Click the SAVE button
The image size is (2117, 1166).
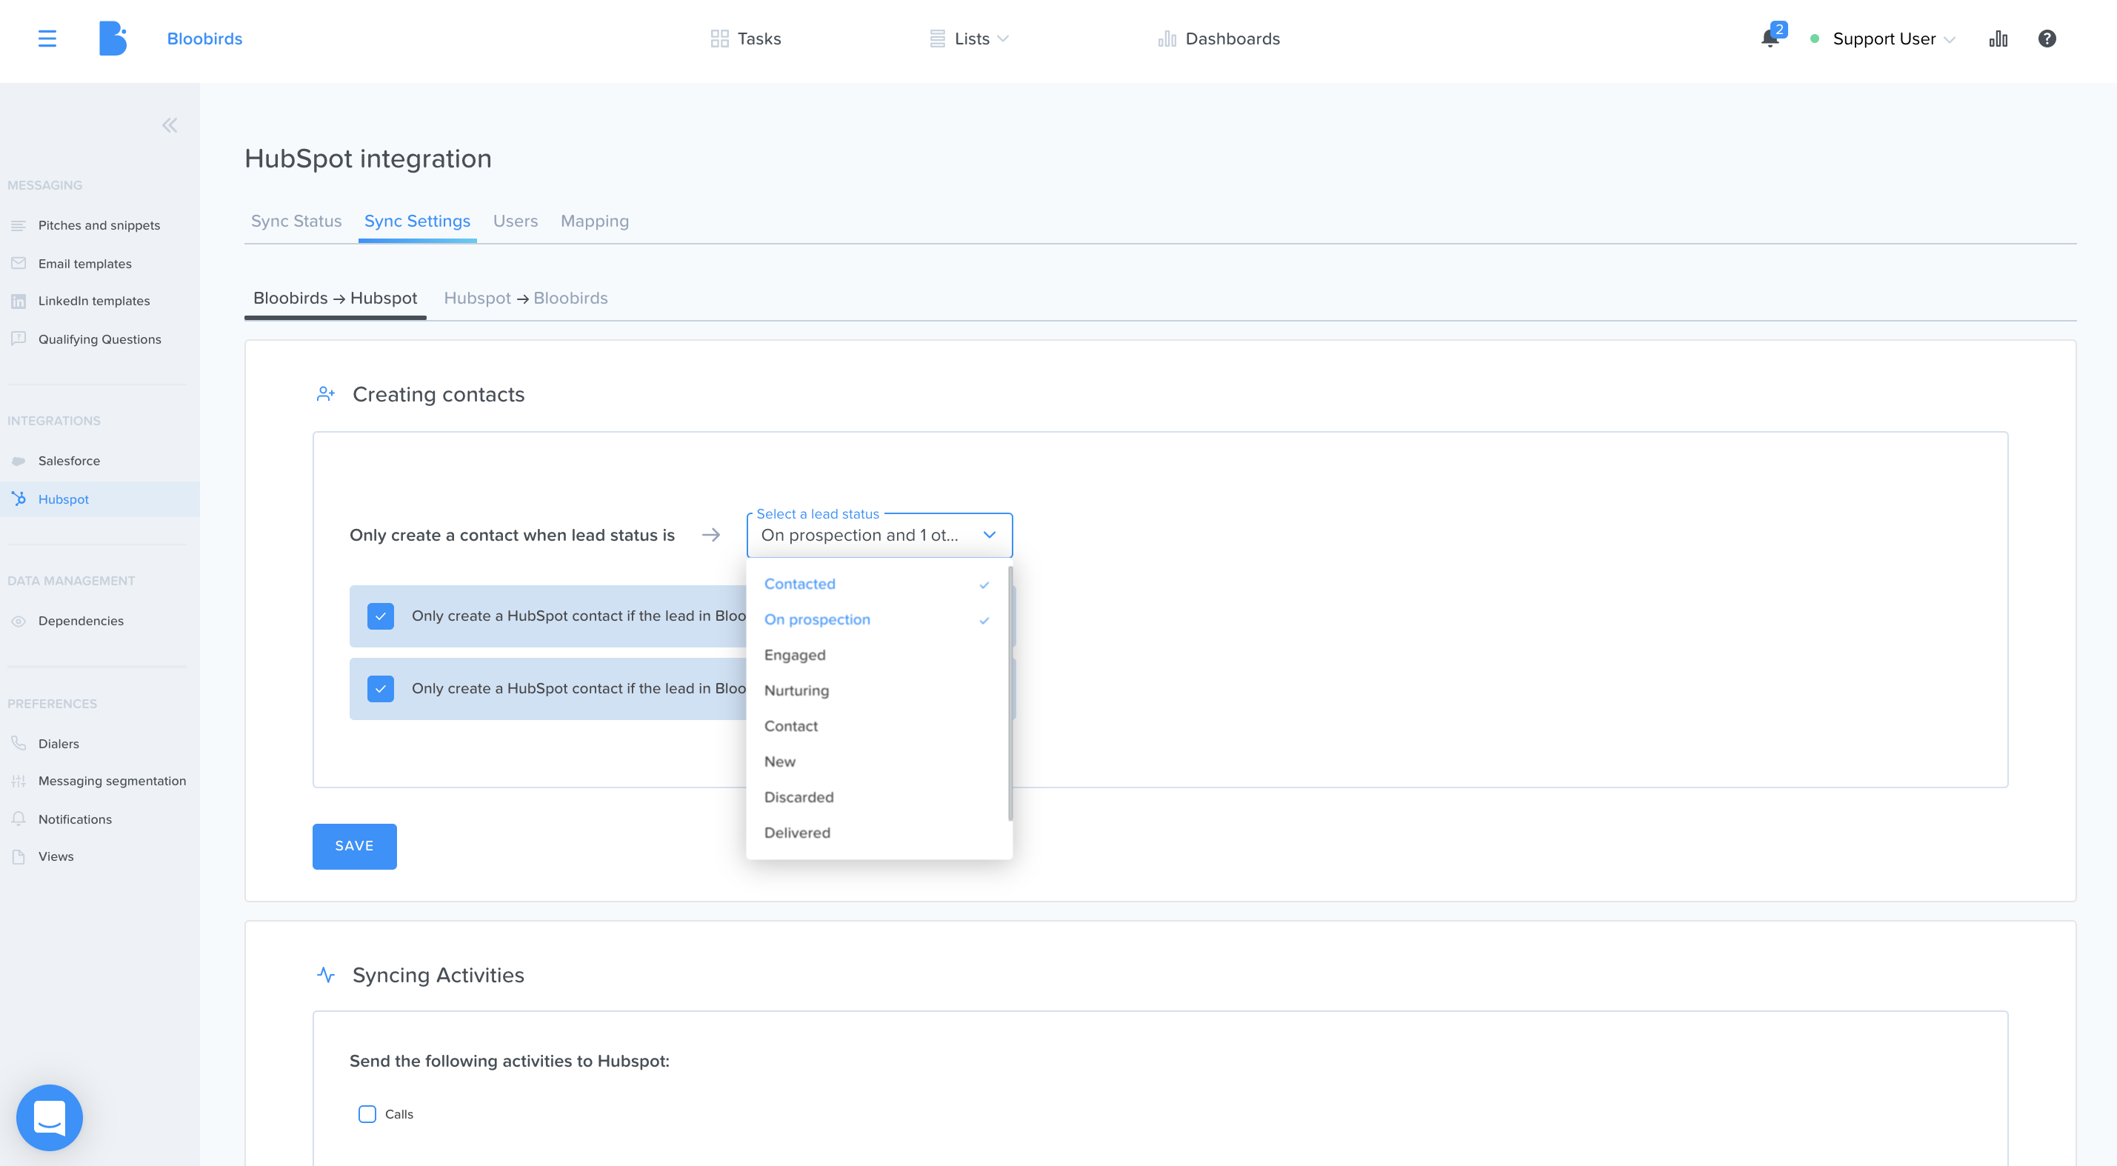pos(354,845)
